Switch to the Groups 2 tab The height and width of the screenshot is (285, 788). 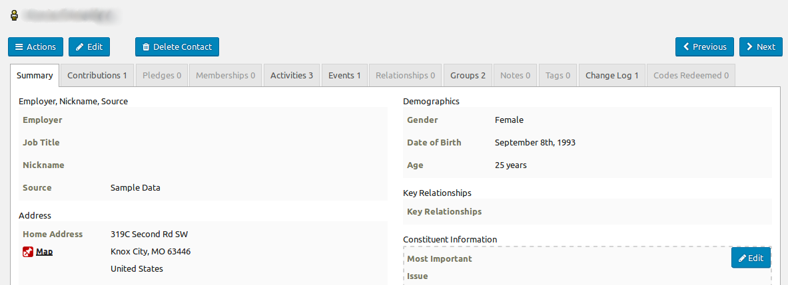(468, 75)
